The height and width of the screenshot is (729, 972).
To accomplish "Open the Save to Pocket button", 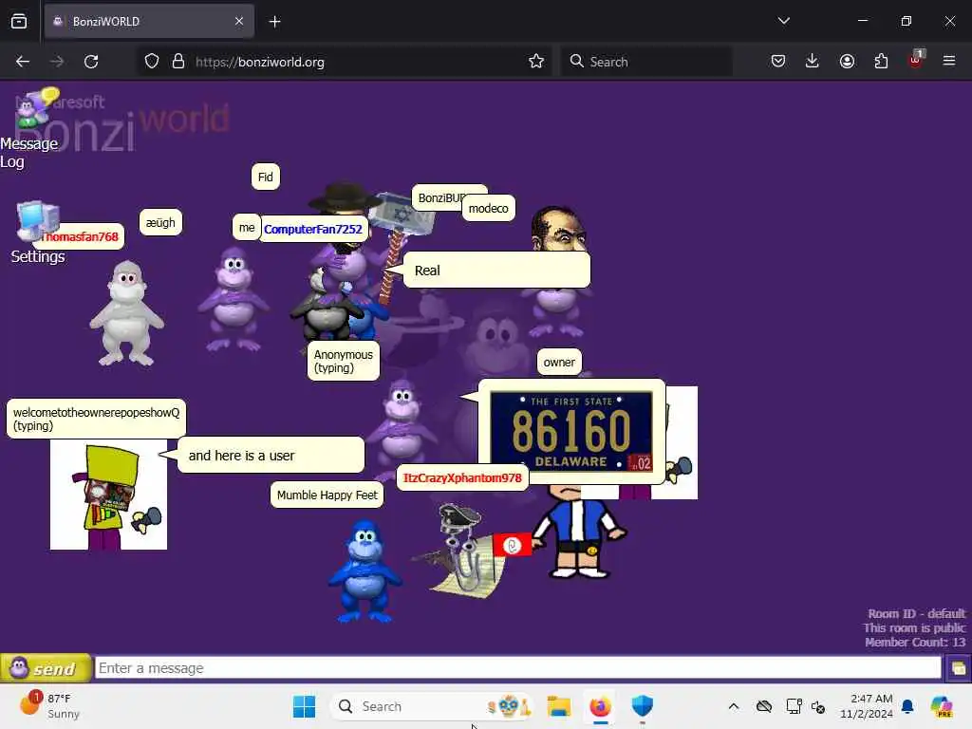I will pyautogui.click(x=778, y=61).
